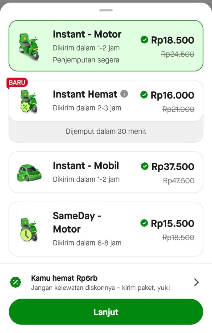
Task: Click verified checkmark beside Rp18.500
Action: (x=144, y=40)
